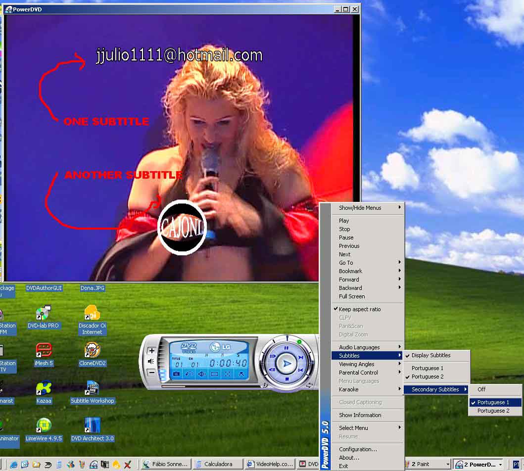Select Full Screen in the context menu
The height and width of the screenshot is (471, 524).
368,296
